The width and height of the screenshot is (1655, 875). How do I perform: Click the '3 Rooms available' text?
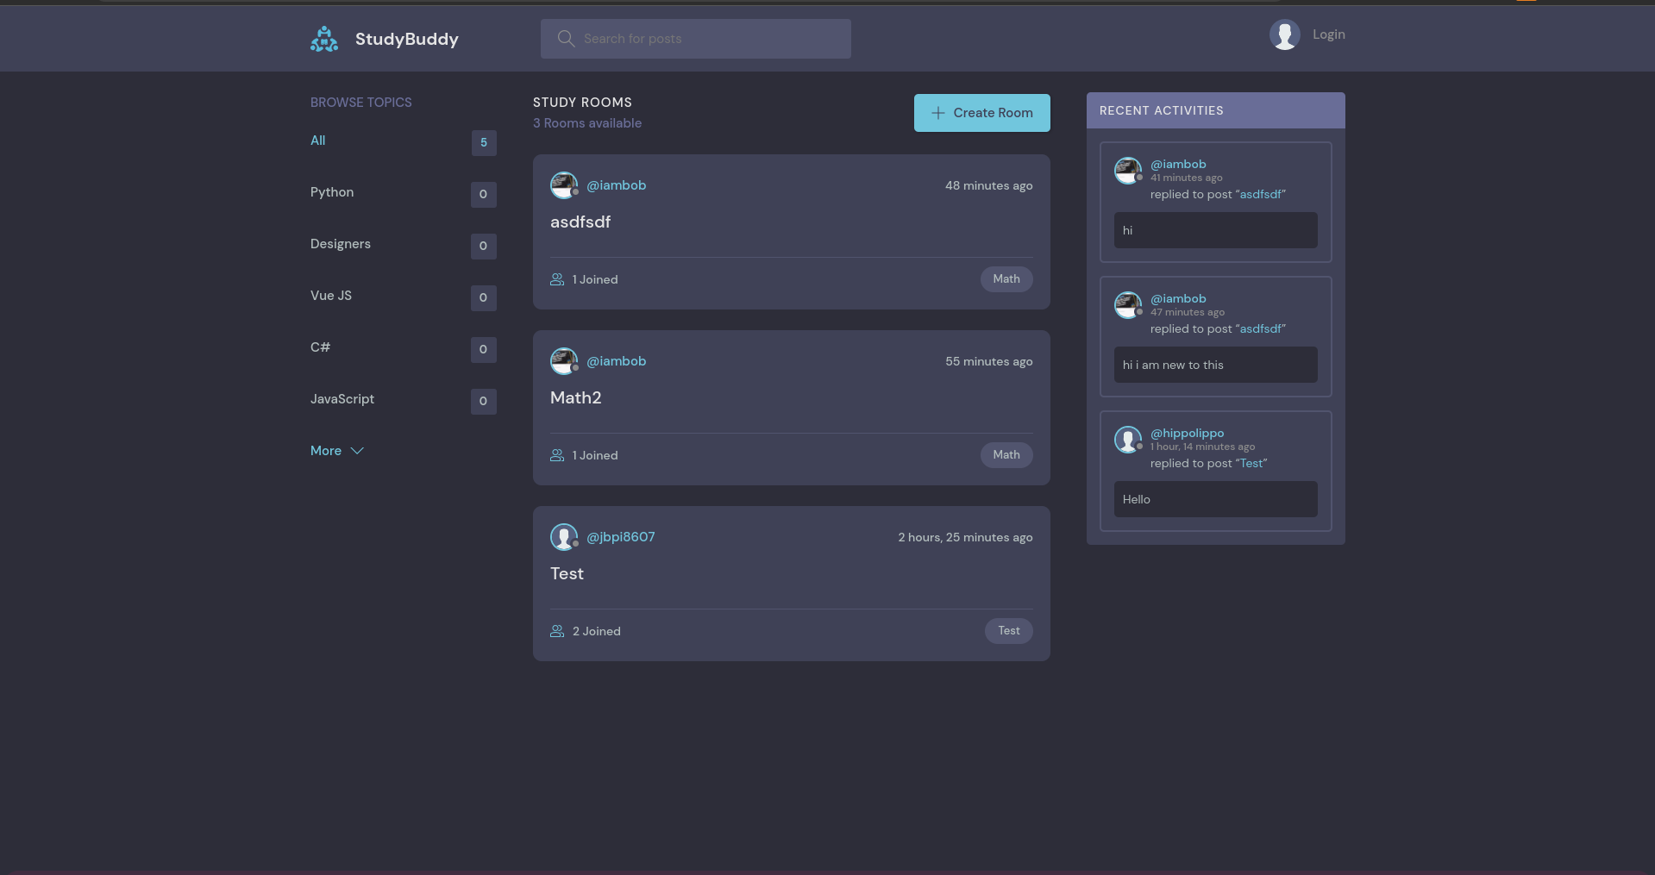tap(587, 123)
